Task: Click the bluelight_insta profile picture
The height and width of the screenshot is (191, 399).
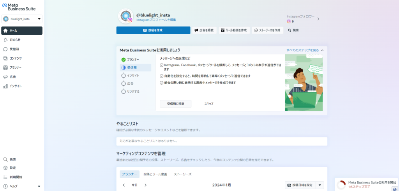Action: (126, 16)
